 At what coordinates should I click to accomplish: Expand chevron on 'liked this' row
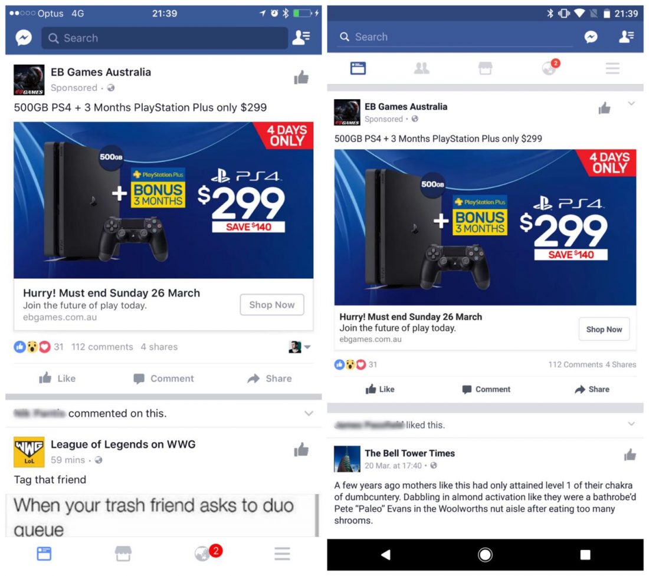click(x=631, y=423)
